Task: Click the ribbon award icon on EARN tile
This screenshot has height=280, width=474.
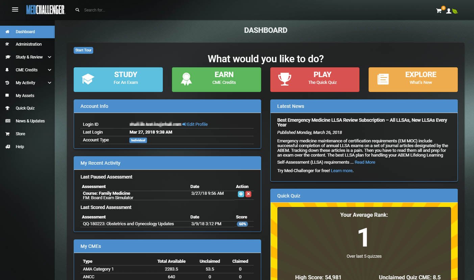Action: click(186, 79)
